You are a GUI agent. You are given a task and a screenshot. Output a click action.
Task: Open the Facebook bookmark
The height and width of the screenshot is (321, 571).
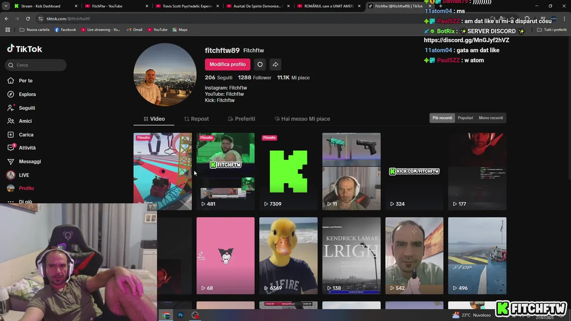pos(65,30)
